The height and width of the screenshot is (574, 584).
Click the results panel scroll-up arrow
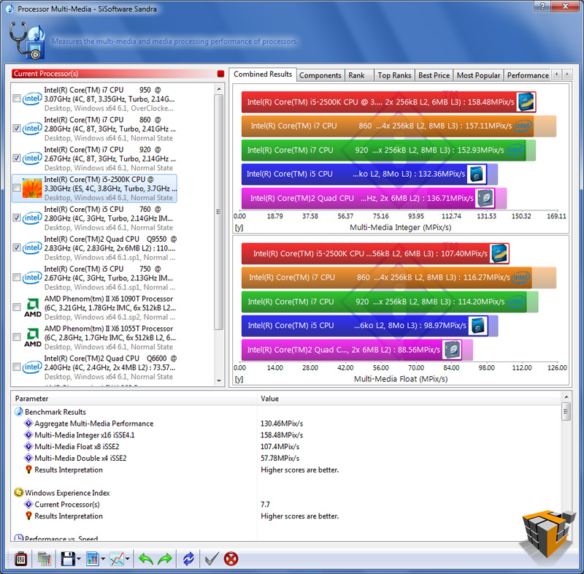coord(566,397)
